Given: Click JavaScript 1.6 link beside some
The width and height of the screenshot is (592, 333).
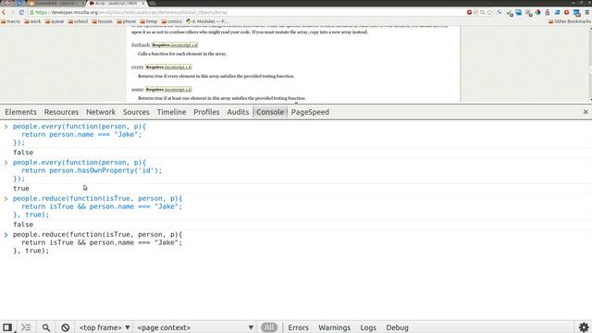Looking at the screenshot, I should click(x=178, y=90).
